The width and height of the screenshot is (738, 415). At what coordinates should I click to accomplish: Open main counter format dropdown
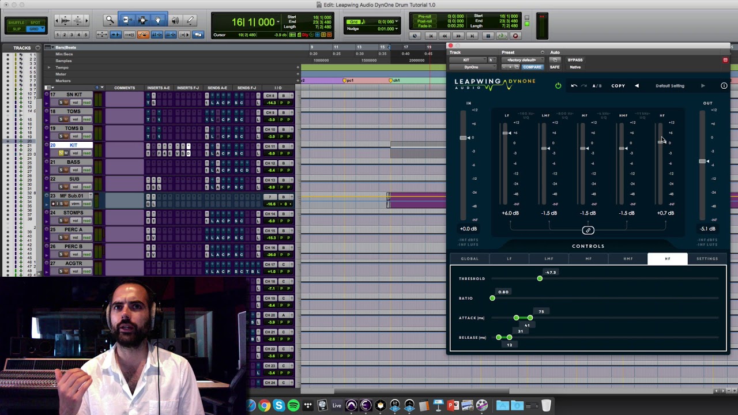click(279, 22)
